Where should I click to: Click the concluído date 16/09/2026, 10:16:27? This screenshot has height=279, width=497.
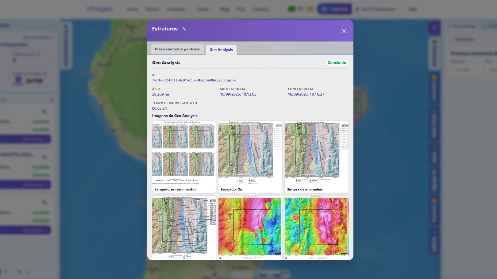(306, 94)
